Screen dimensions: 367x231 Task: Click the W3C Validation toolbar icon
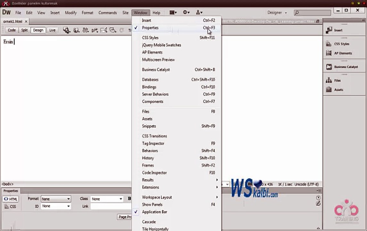coord(94,30)
